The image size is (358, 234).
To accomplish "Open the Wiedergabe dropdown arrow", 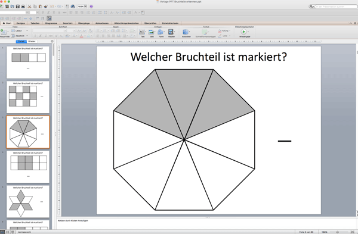I will (248, 32).
